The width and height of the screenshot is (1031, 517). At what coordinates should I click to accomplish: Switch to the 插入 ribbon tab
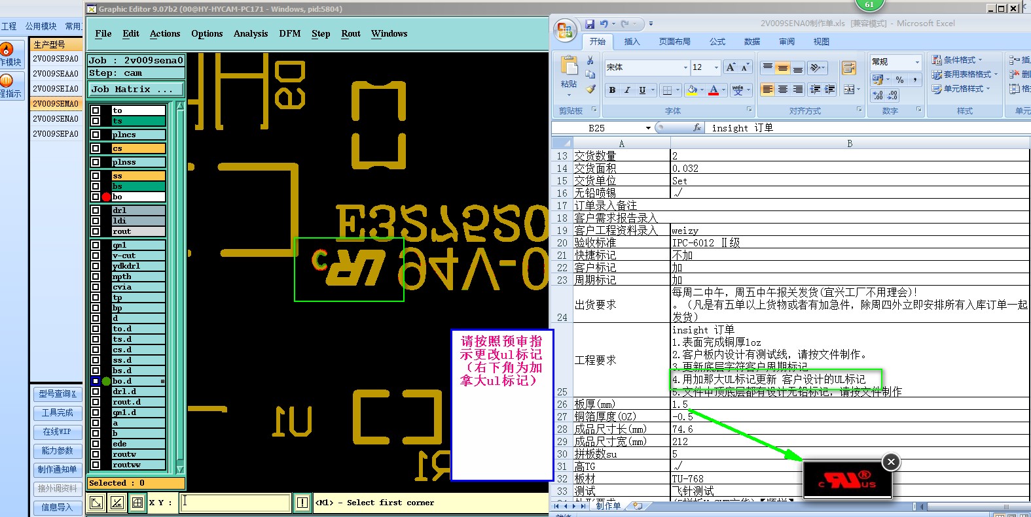[632, 42]
